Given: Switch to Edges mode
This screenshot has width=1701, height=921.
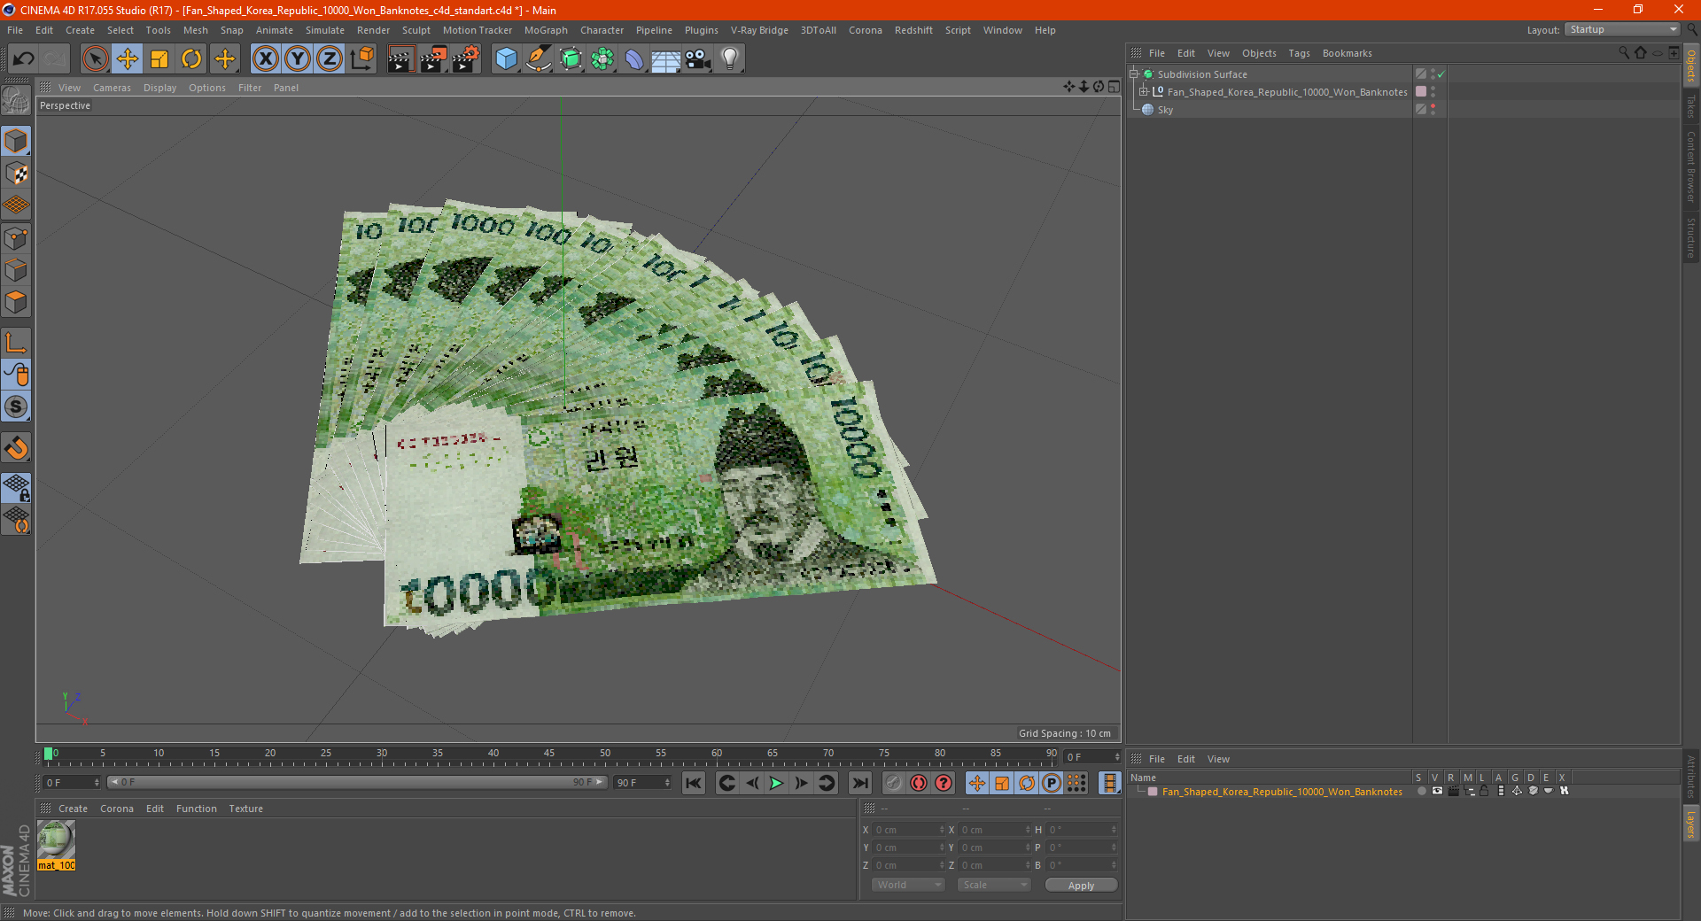Looking at the screenshot, I should pos(16,270).
